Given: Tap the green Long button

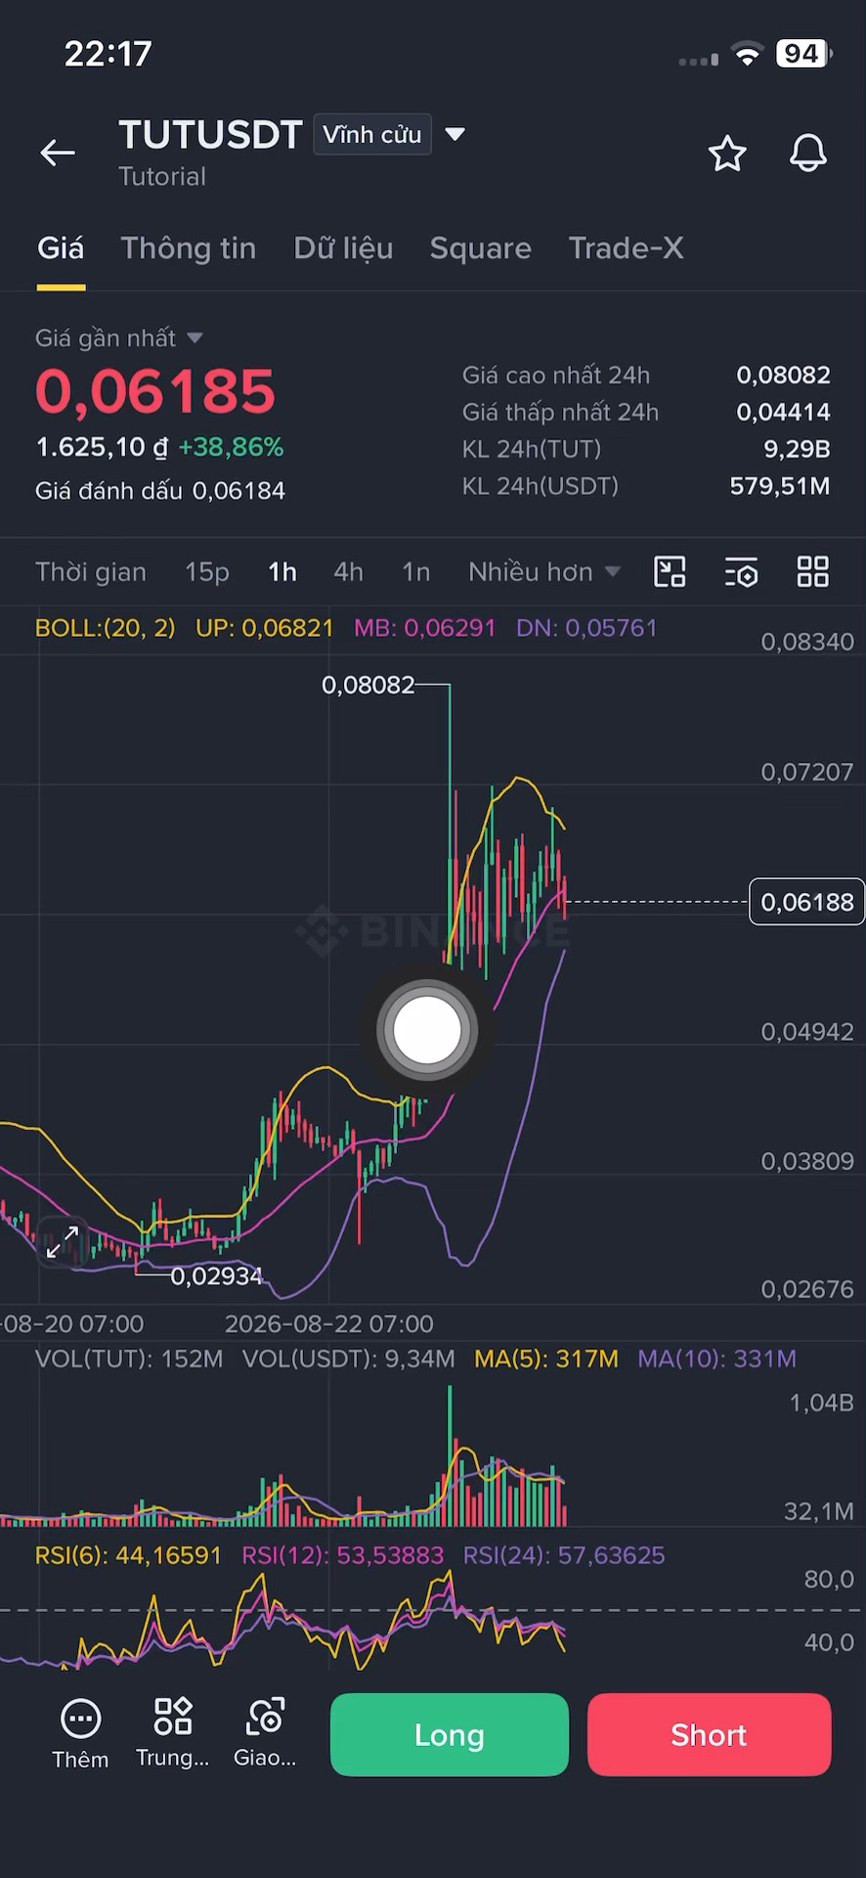Looking at the screenshot, I should (x=450, y=1734).
